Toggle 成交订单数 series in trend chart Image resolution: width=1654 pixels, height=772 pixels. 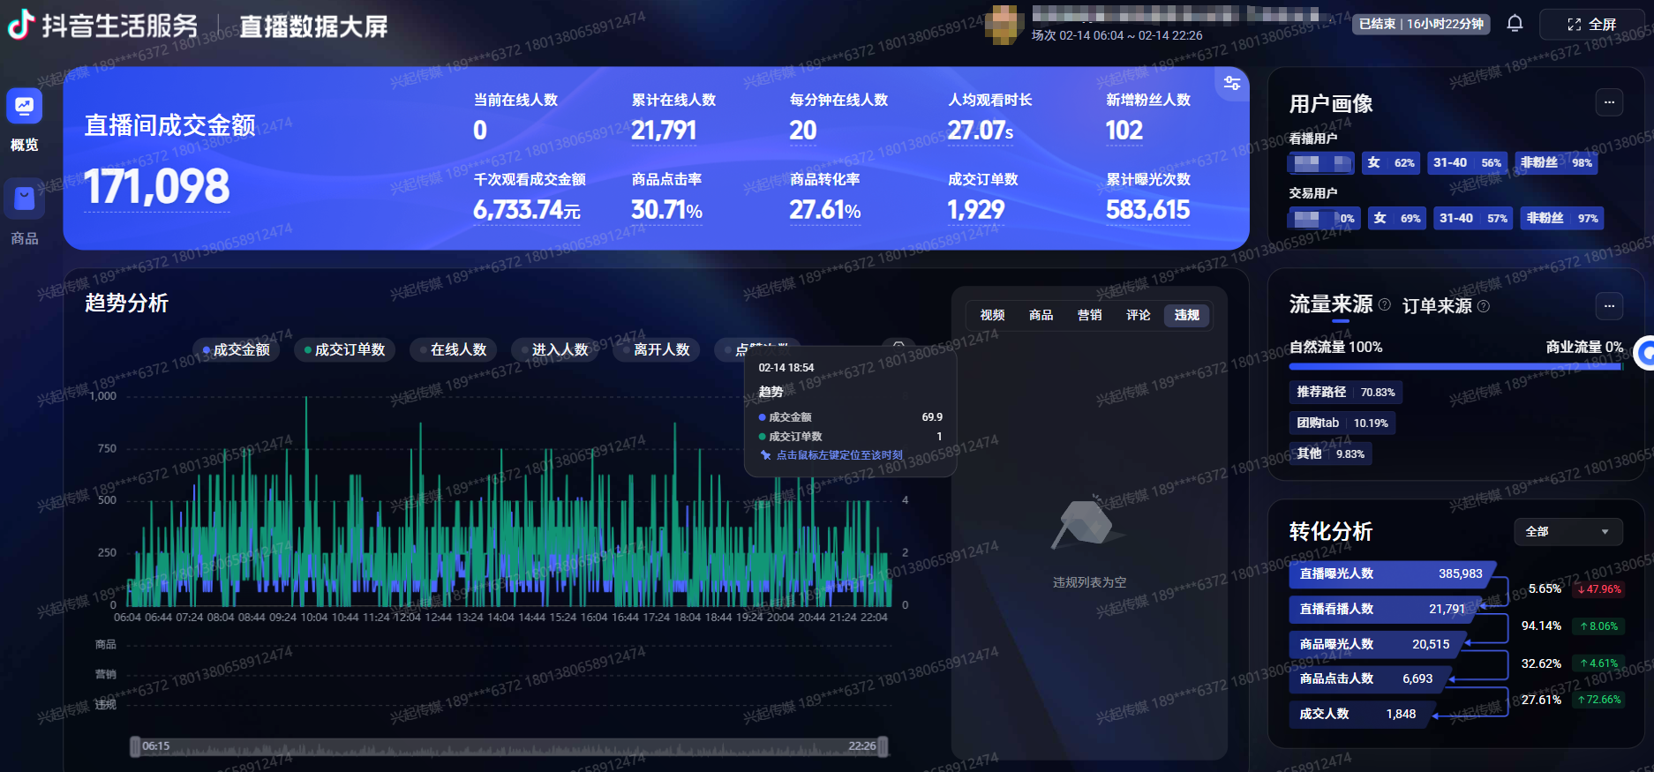point(345,350)
